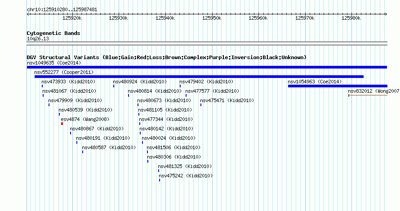Click the 125940k ruler tick label

165,18
